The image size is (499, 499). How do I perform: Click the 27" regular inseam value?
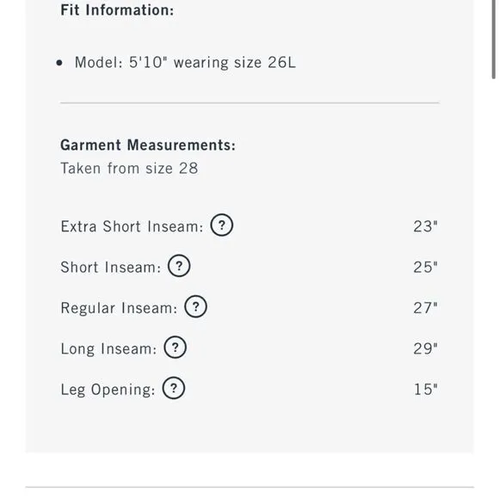click(426, 308)
